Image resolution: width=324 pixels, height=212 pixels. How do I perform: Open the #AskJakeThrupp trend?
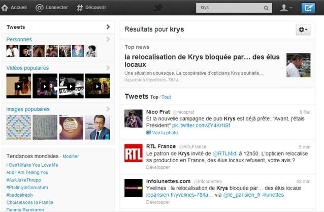coord(23,180)
